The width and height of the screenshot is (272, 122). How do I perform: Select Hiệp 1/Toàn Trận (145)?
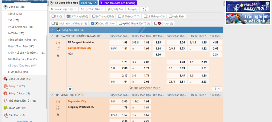tap(21, 46)
